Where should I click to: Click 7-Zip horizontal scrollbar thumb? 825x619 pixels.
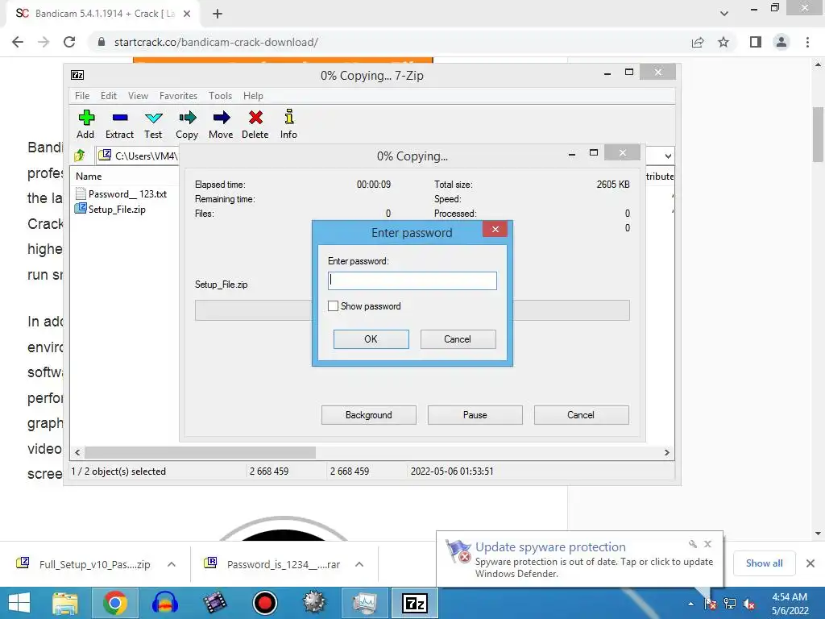pos(200,452)
